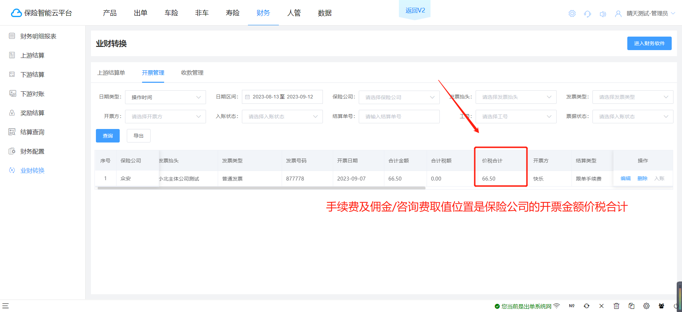Click 编辑 link in 众安 row
The image size is (682, 312).
[626, 178]
